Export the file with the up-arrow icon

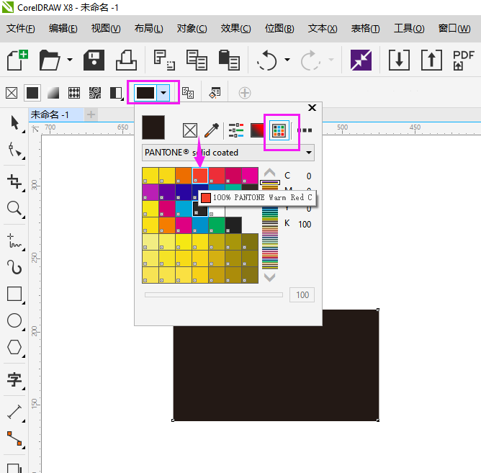point(431,60)
